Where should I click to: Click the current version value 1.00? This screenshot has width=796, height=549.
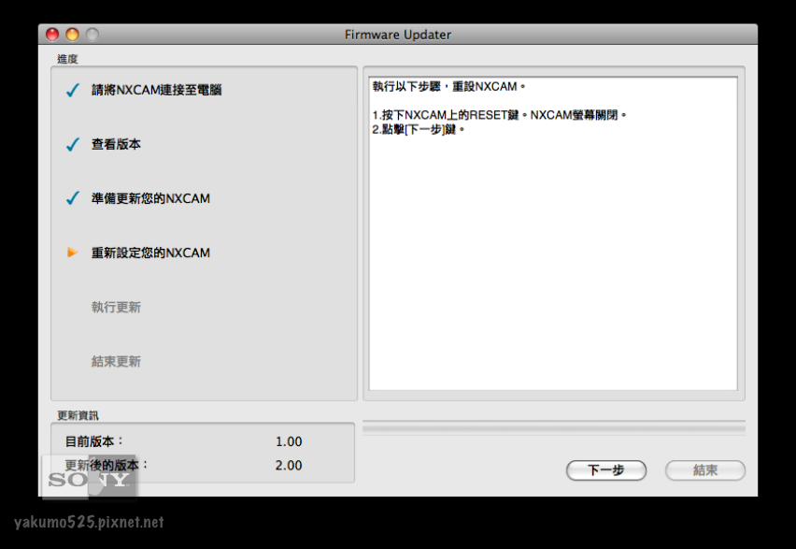(x=289, y=441)
